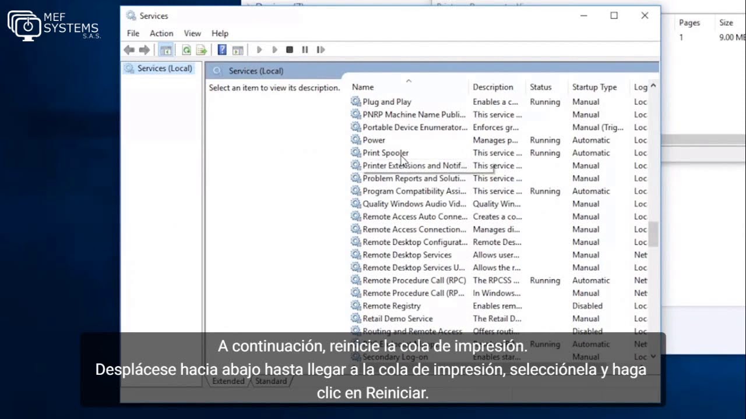Screen dimensions: 746x419
Task: Click the Print Spooler gear icon
Action: 356,152
